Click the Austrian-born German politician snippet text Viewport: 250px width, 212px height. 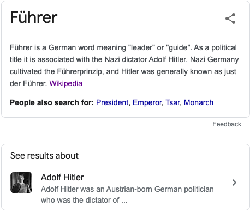pos(127,189)
